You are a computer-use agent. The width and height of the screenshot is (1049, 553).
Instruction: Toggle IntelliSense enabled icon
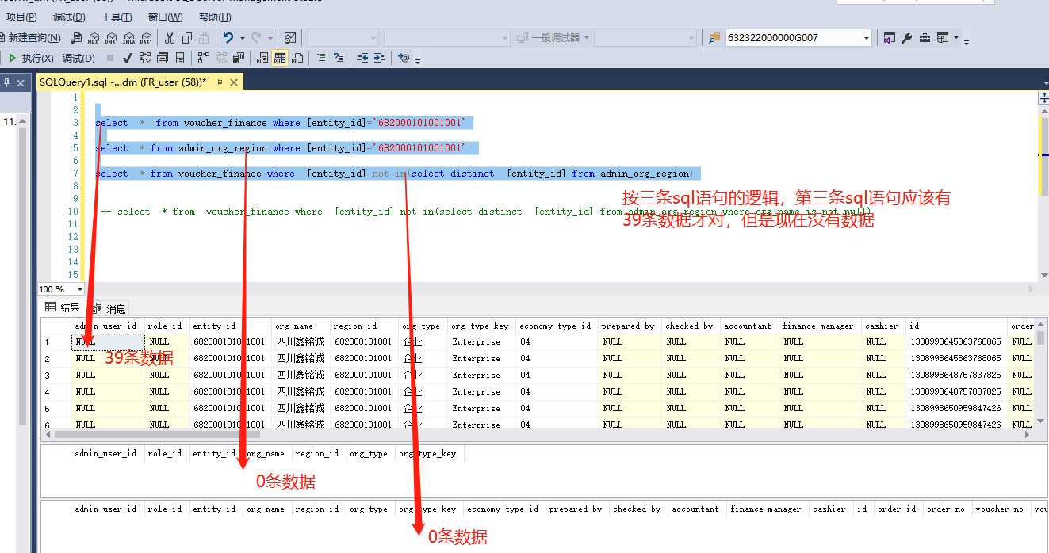pyautogui.click(x=180, y=58)
